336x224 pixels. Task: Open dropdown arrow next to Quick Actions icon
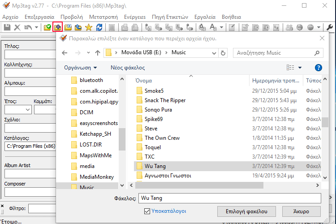point(222,27)
